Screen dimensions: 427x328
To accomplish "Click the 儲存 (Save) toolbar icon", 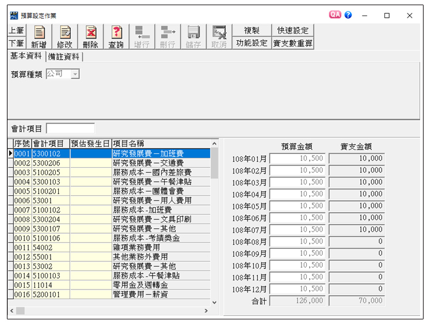I will point(193,37).
